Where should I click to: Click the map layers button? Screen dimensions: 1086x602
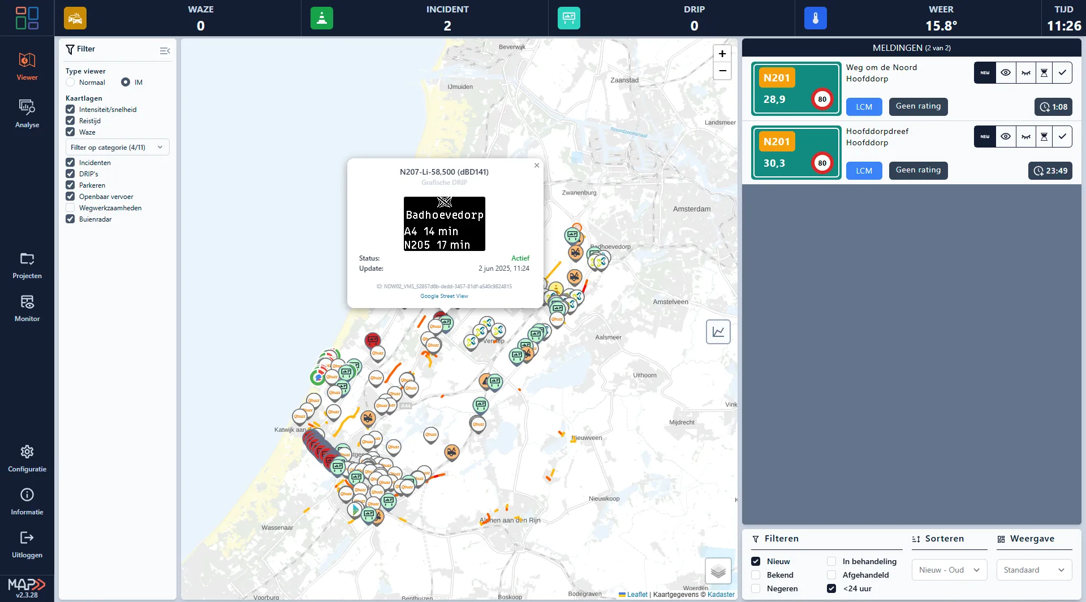[x=718, y=571]
